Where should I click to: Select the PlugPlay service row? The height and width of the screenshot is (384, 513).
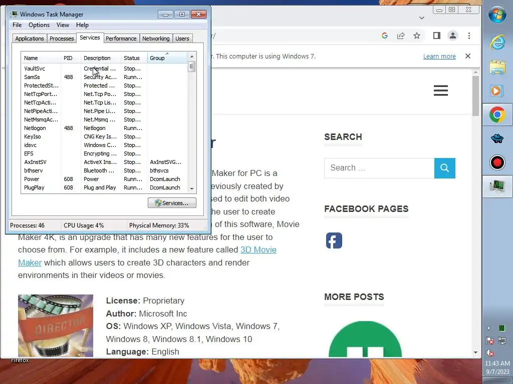pyautogui.click(x=104, y=187)
